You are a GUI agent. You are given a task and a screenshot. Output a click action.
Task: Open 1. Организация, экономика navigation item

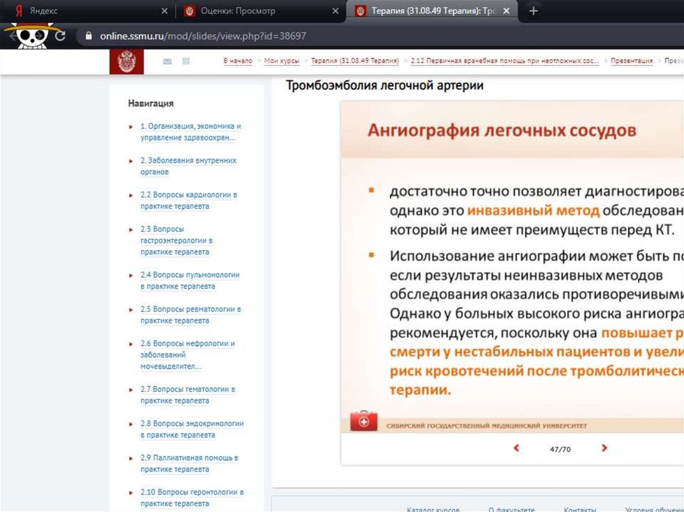tap(190, 132)
